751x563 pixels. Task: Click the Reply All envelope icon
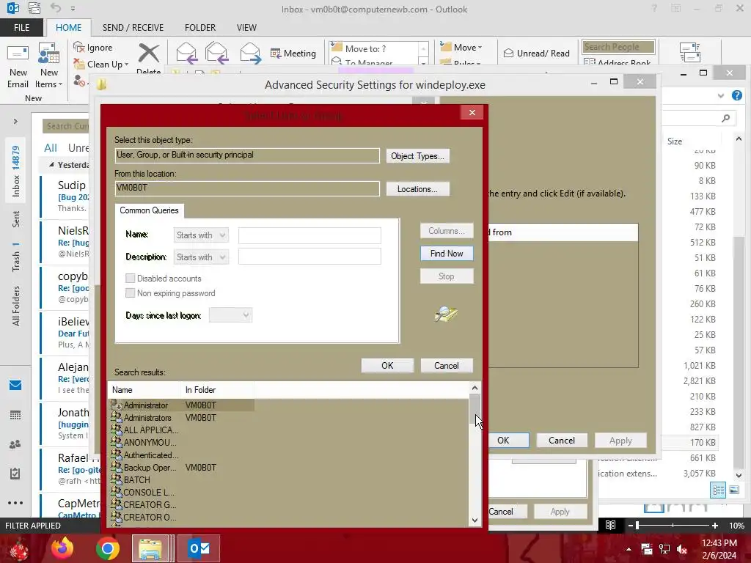click(216, 53)
